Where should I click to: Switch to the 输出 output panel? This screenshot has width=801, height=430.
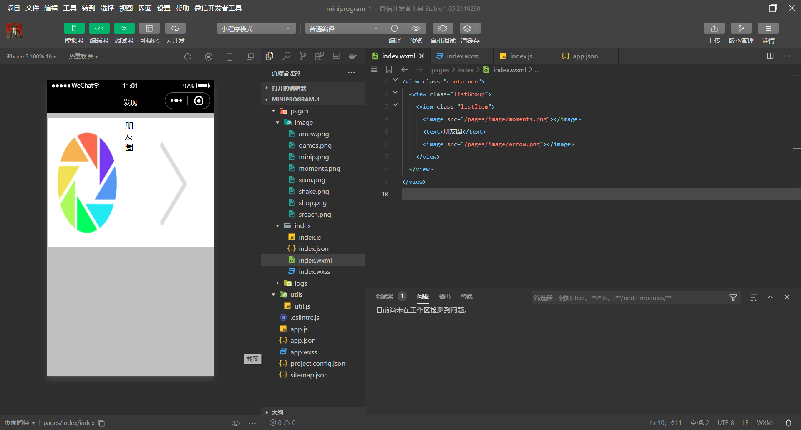click(445, 296)
